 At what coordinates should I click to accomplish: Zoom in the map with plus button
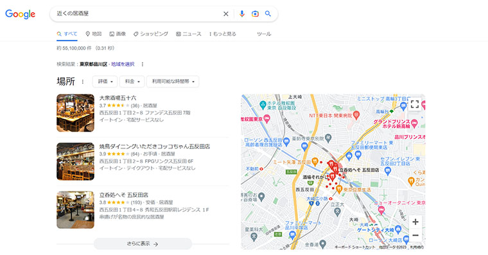point(415,222)
